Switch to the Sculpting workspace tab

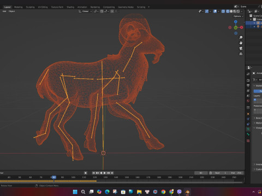(30, 7)
